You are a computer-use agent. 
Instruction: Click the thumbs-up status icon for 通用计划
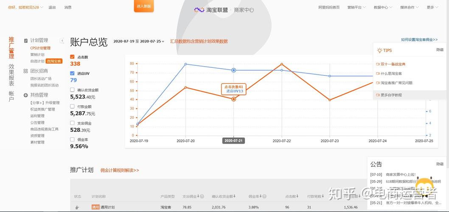pos(77,207)
